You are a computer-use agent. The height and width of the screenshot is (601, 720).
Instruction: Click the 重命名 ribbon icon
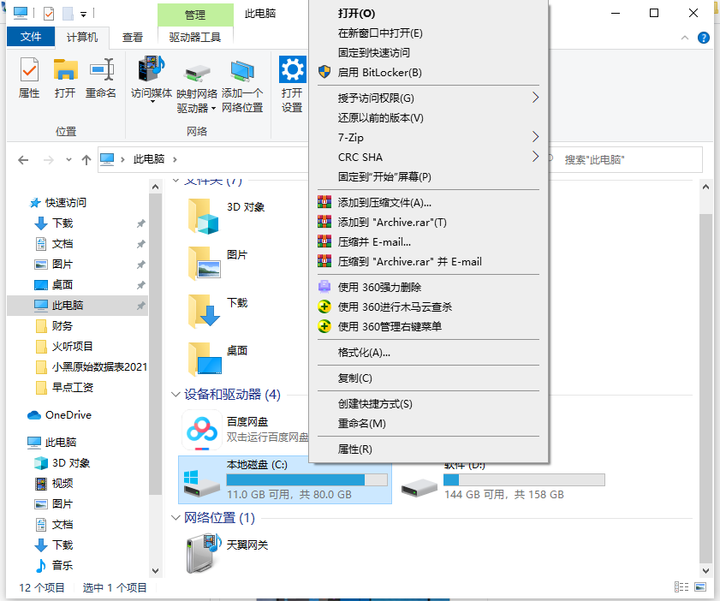pos(100,79)
